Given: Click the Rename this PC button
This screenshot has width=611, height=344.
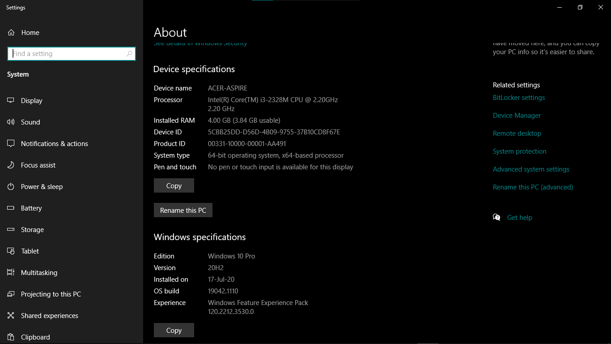Looking at the screenshot, I should [x=183, y=210].
